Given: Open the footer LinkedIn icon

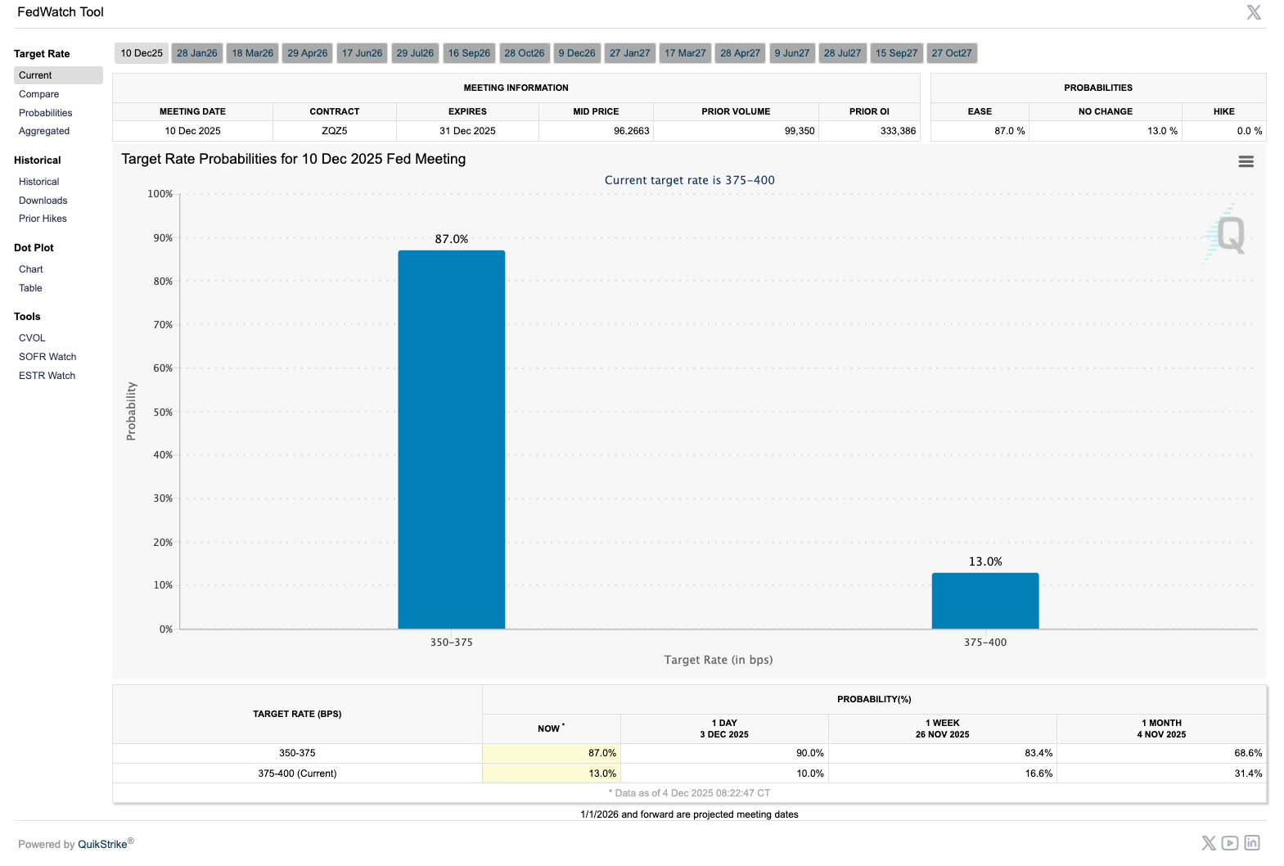Looking at the screenshot, I should tap(1251, 843).
